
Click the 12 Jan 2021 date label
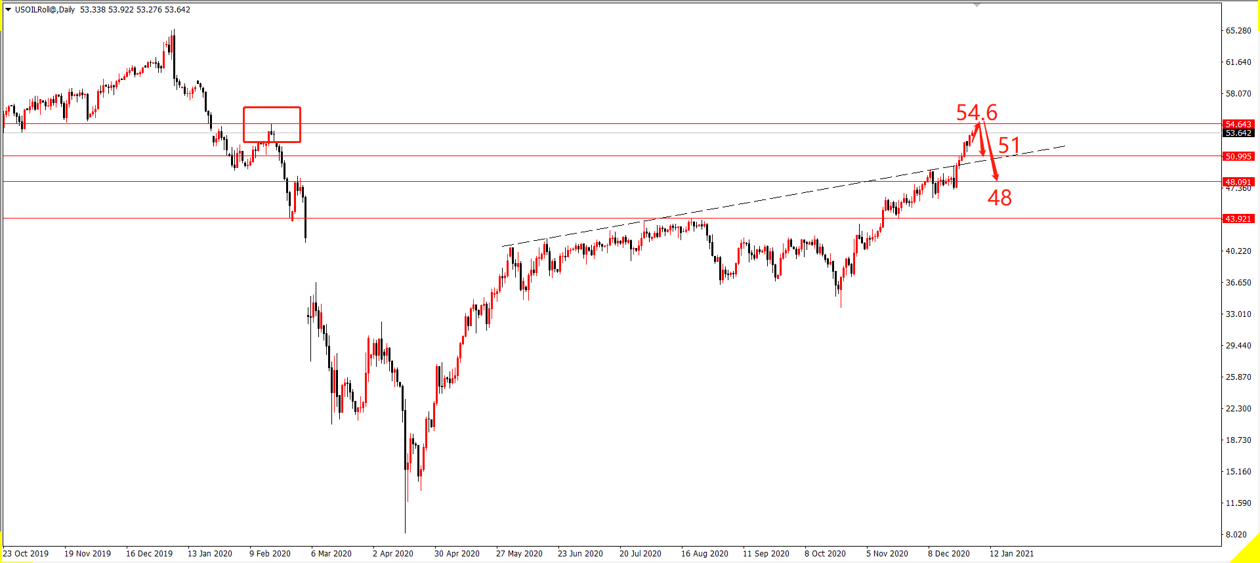pos(1011,554)
